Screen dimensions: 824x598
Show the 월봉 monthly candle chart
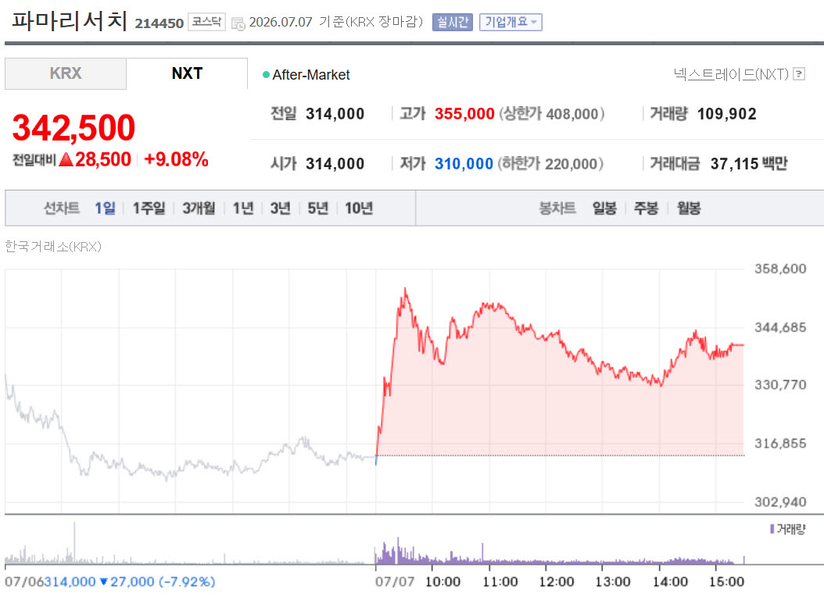tap(689, 208)
